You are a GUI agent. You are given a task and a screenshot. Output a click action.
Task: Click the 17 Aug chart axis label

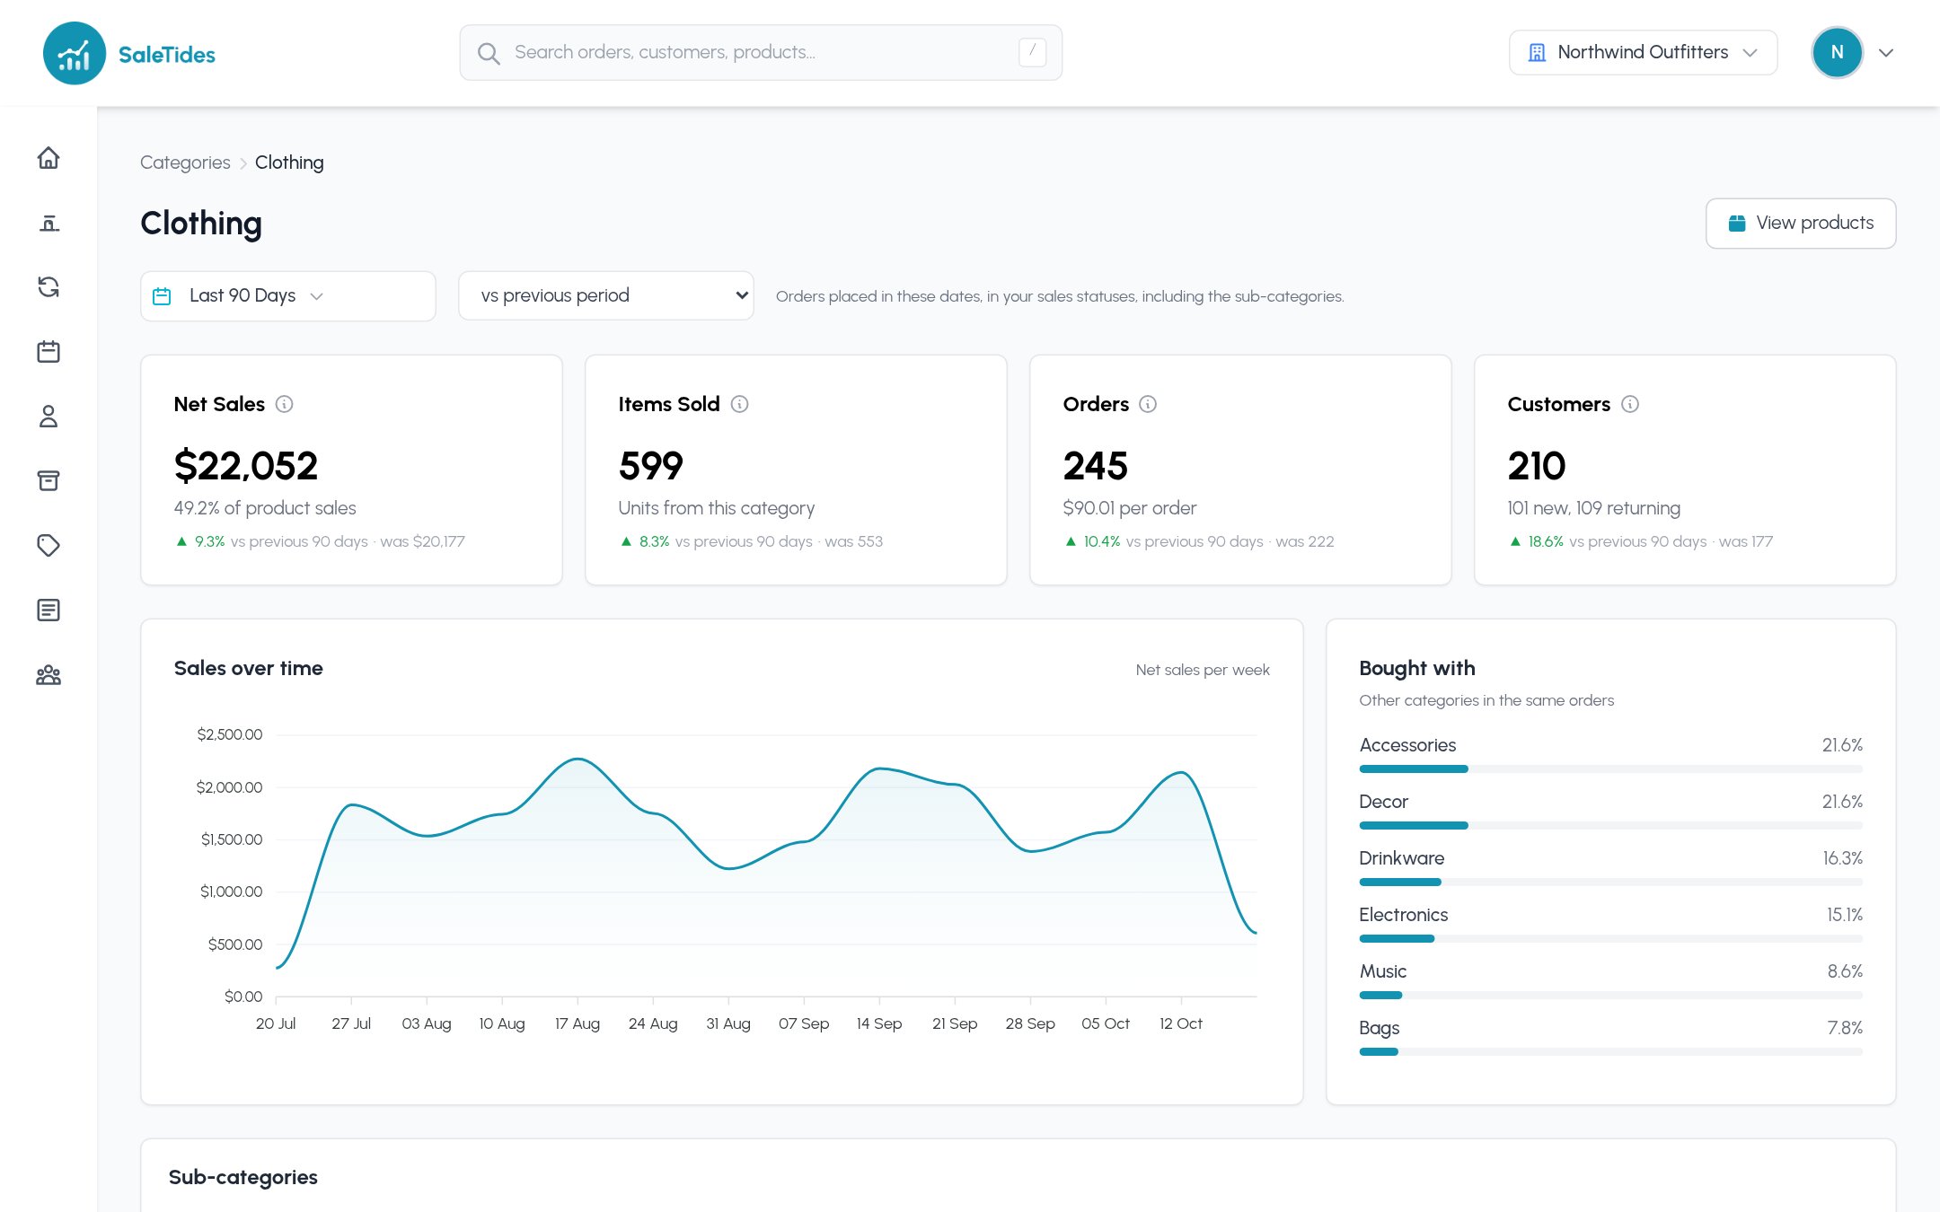coord(577,1023)
